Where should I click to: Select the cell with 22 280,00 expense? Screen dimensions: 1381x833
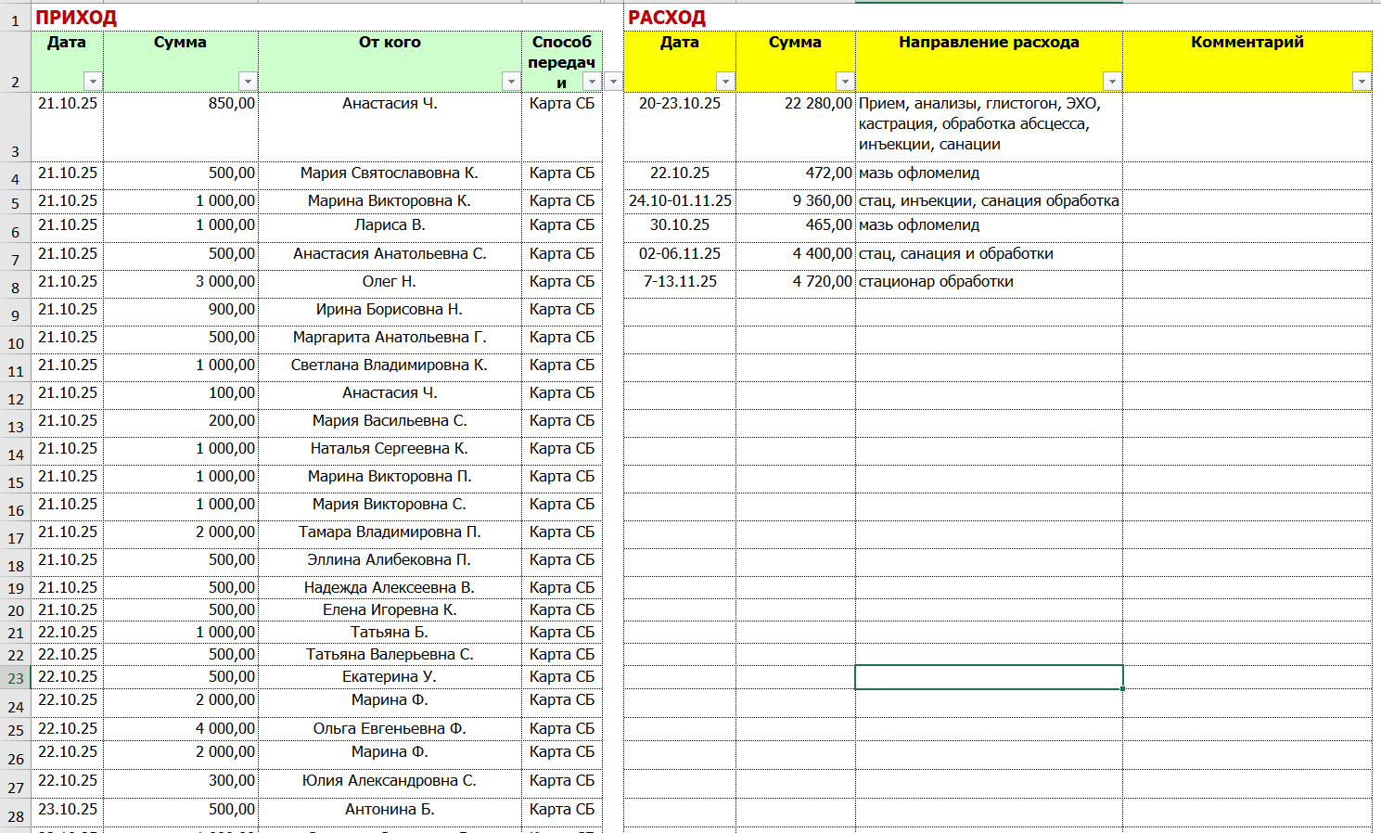(796, 127)
